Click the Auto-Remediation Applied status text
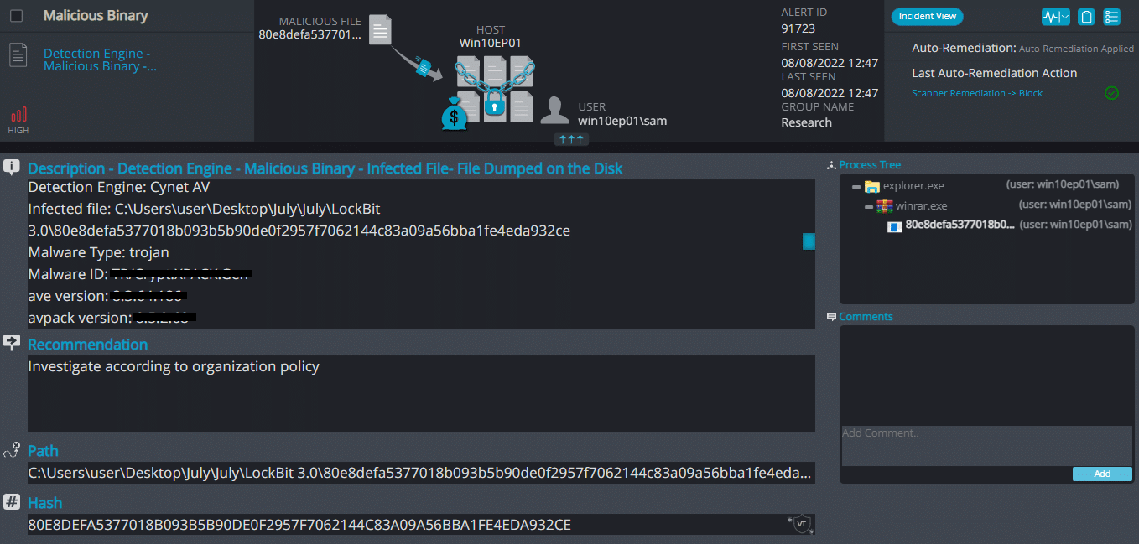 (x=1076, y=49)
